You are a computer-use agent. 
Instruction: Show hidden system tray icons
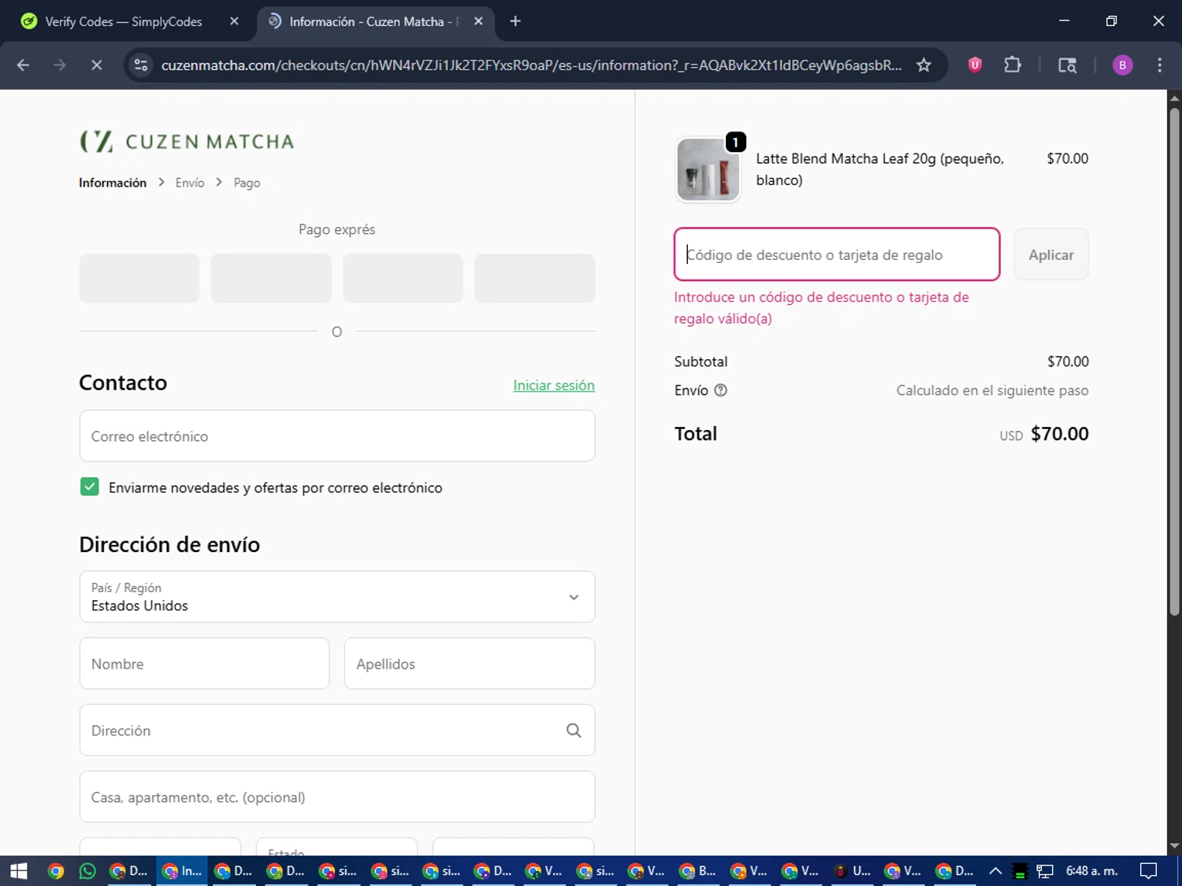[995, 870]
